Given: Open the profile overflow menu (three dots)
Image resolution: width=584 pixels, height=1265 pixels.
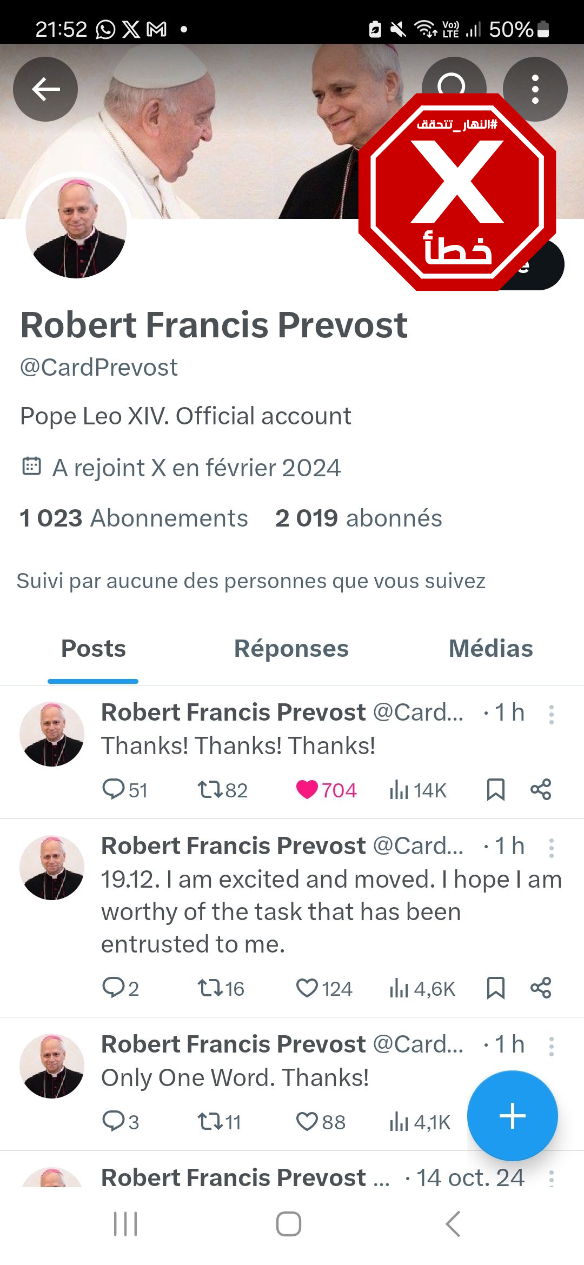Looking at the screenshot, I should (535, 89).
